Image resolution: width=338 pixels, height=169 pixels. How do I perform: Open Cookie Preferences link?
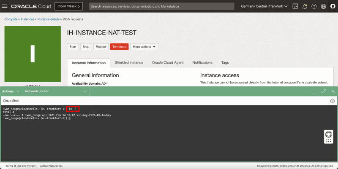(x=51, y=166)
